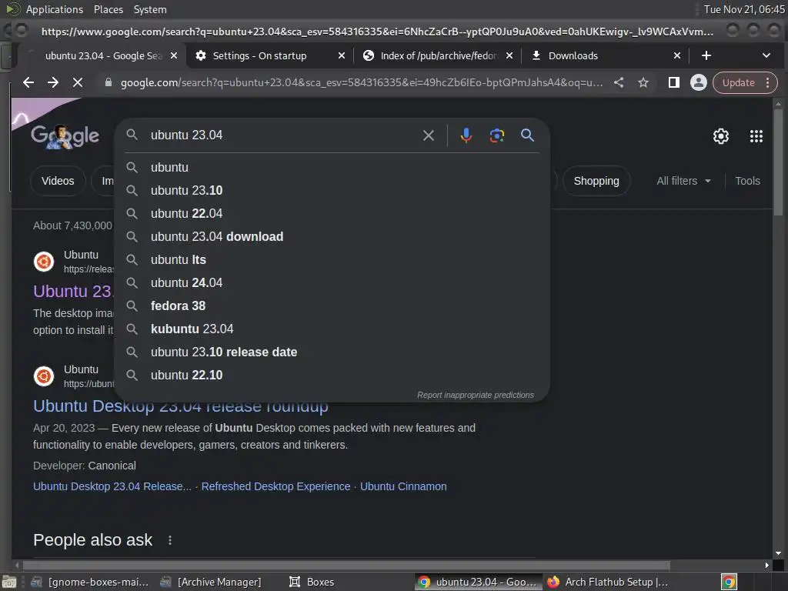The height and width of the screenshot is (591, 788).
Task: Open the Google apps grid
Action: [756, 136]
